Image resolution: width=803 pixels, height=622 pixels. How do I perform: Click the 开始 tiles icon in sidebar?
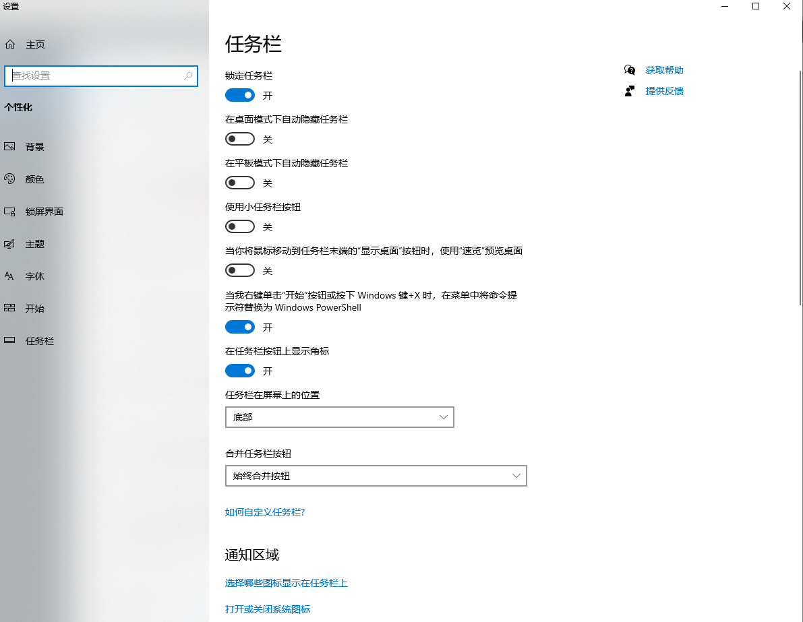[9, 308]
